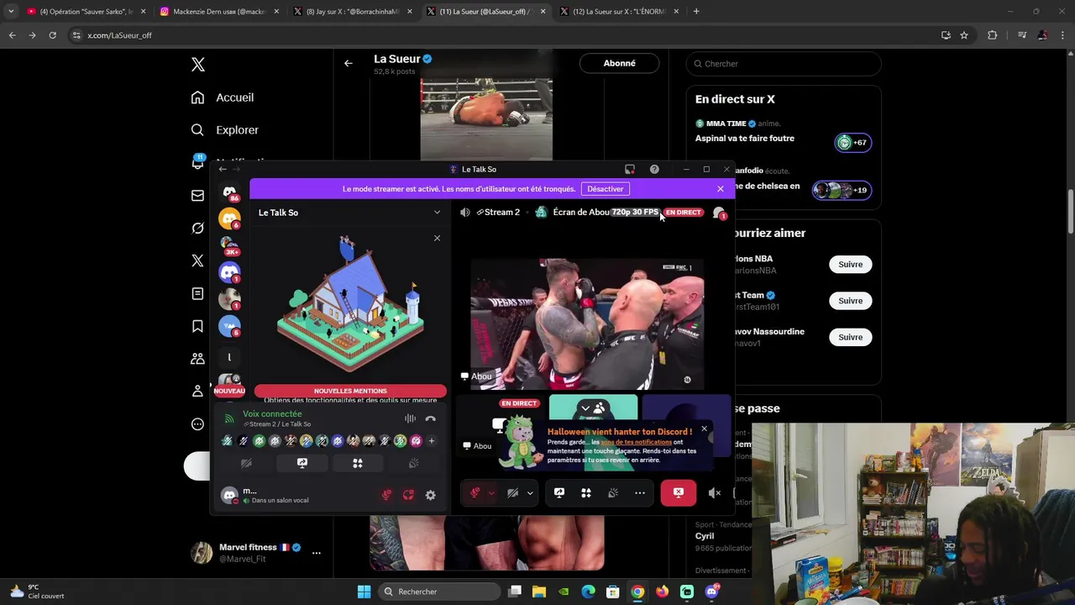Dismiss the purple streamer mode banner
The height and width of the screenshot is (605, 1075).
(720, 189)
